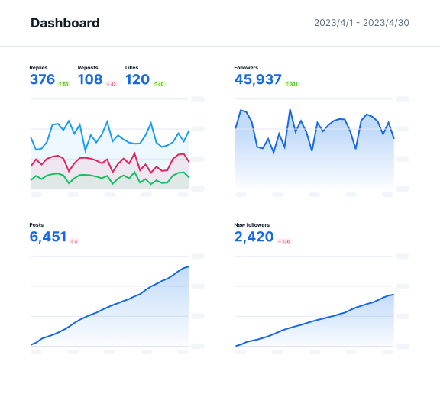The width and height of the screenshot is (440, 397).
Task: Click the red down-42 Reposts change badge
Action: coord(111,84)
